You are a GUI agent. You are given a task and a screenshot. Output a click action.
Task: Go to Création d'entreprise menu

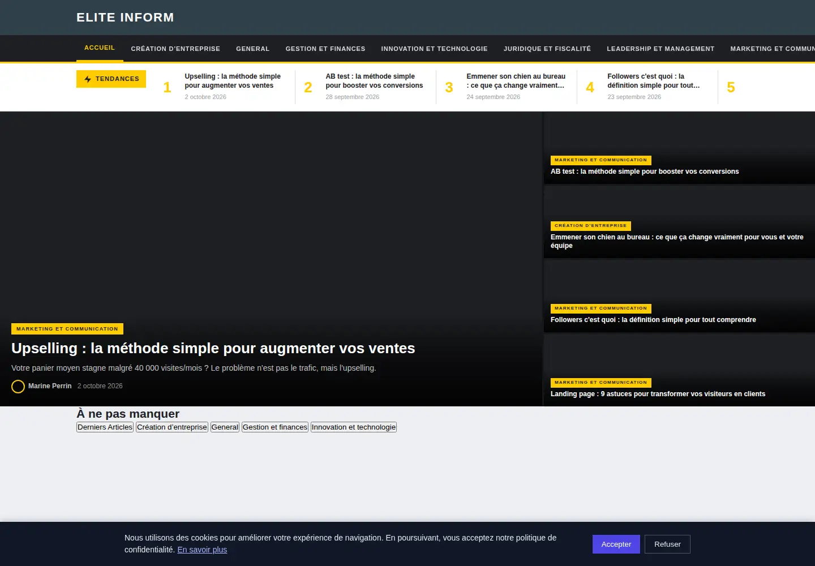[x=175, y=49]
